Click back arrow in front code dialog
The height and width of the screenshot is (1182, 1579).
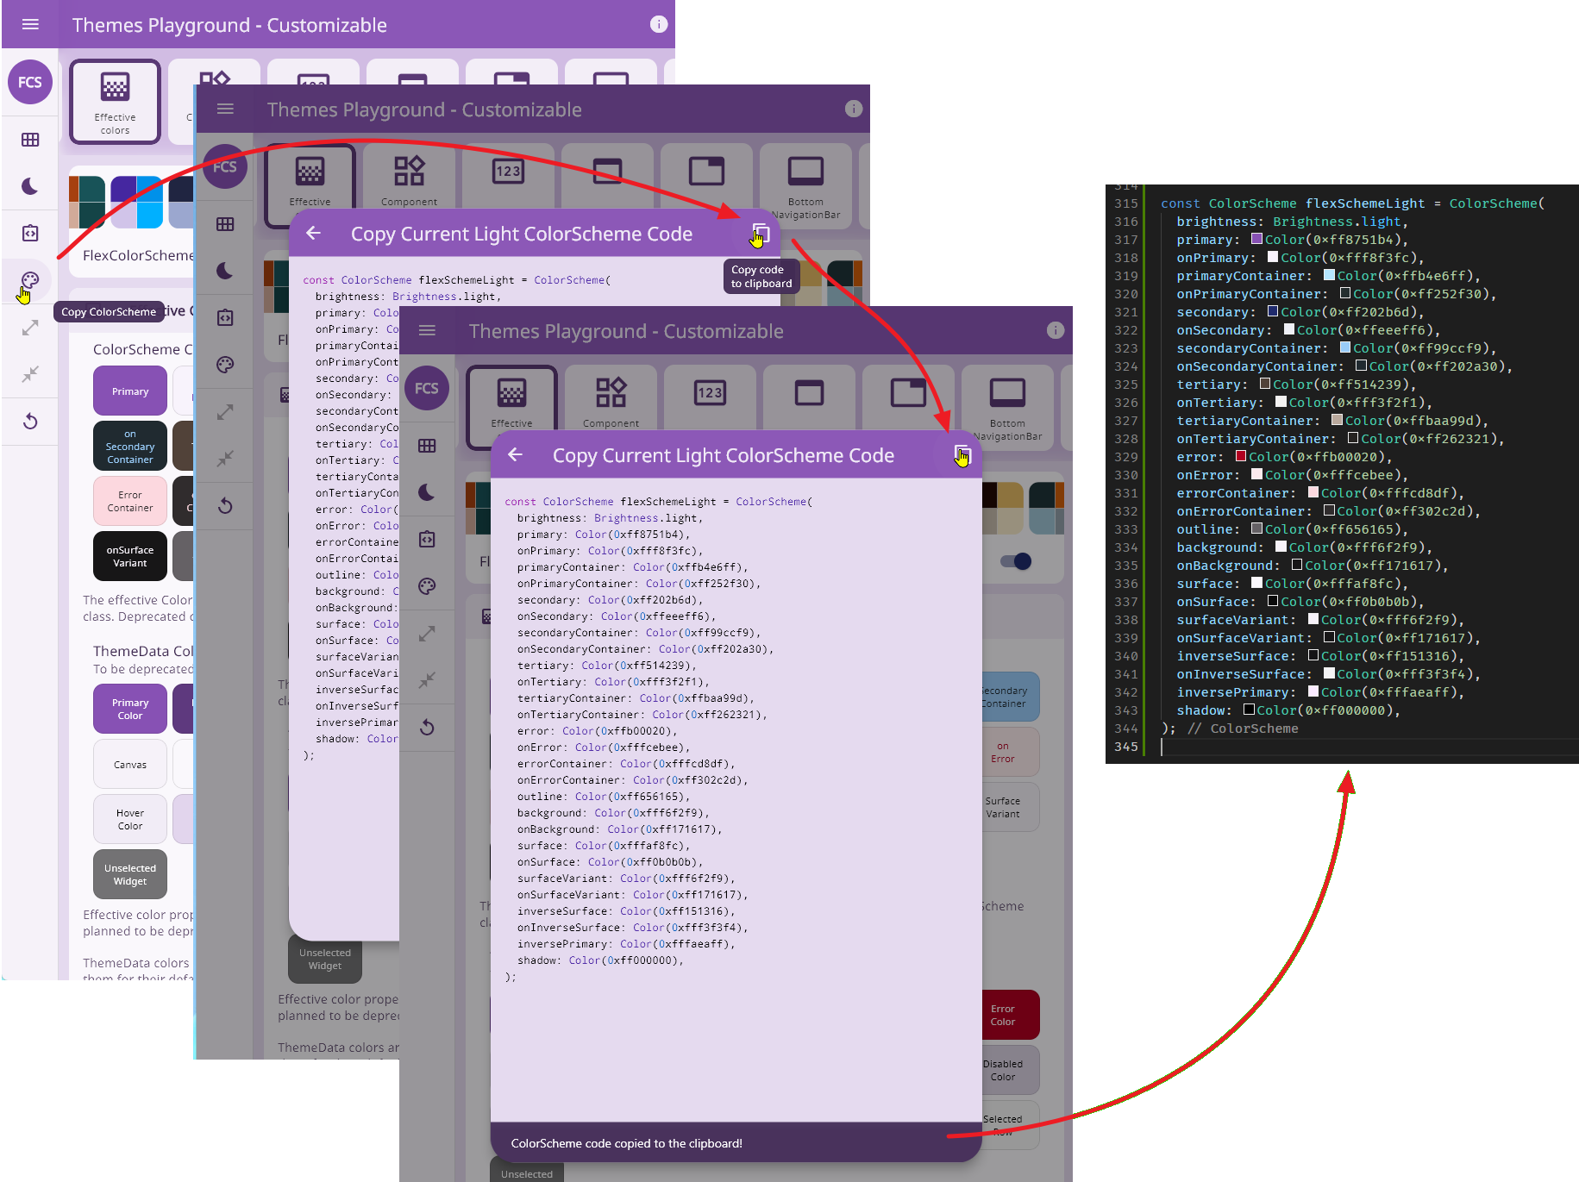515,454
